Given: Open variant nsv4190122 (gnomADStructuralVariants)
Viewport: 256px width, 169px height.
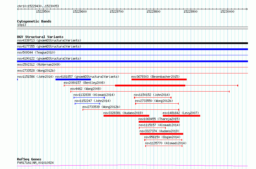Looking at the screenshot, I should (49, 58).
